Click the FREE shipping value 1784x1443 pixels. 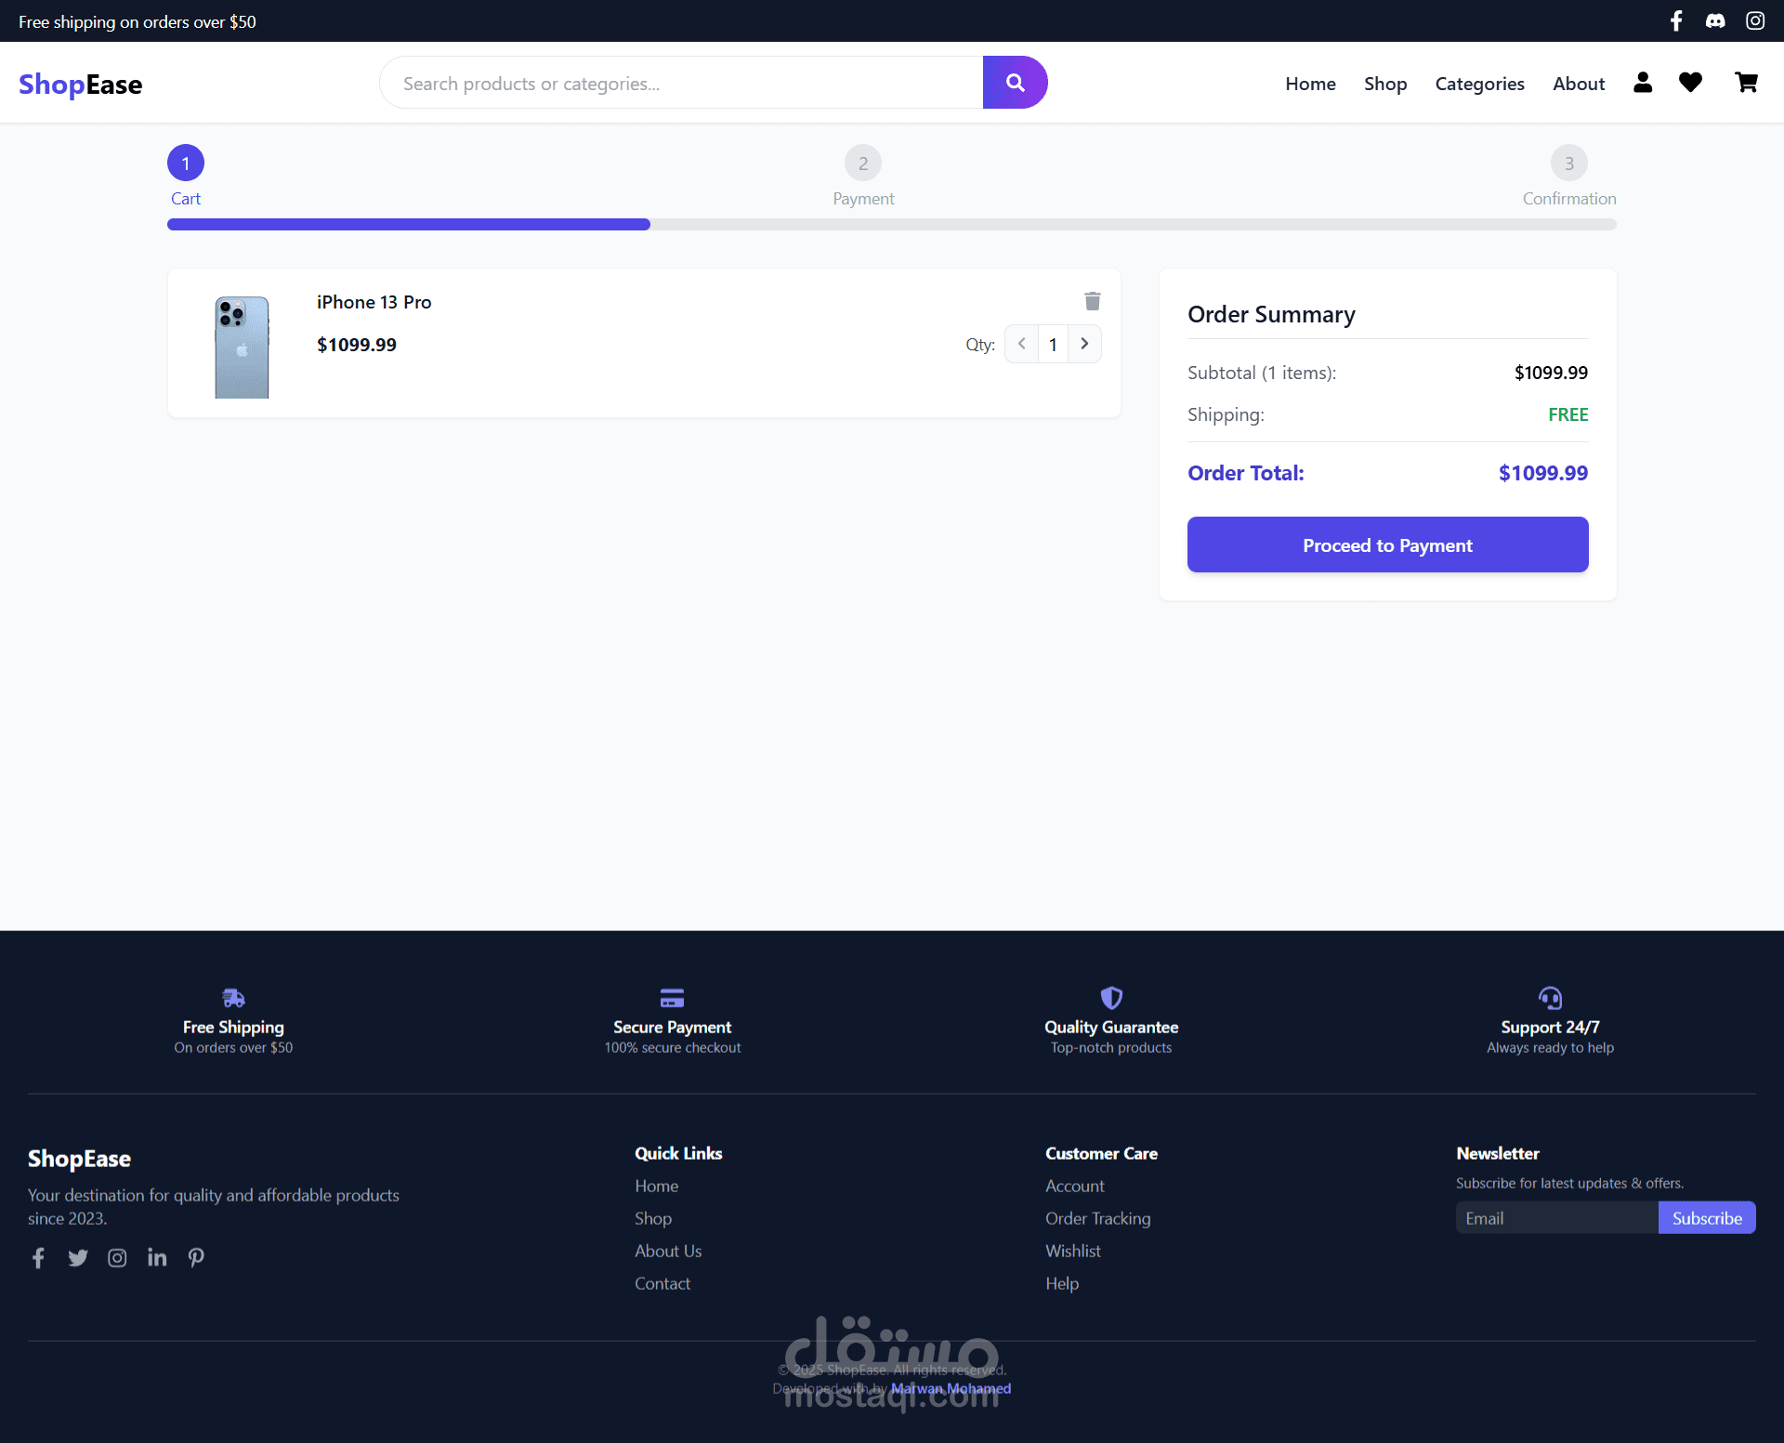click(x=1568, y=414)
